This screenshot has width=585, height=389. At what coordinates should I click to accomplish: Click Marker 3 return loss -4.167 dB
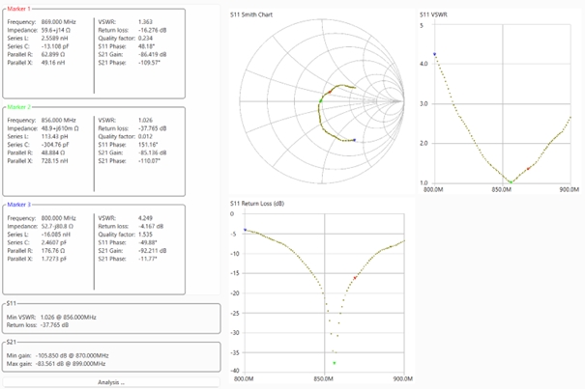pos(151,227)
